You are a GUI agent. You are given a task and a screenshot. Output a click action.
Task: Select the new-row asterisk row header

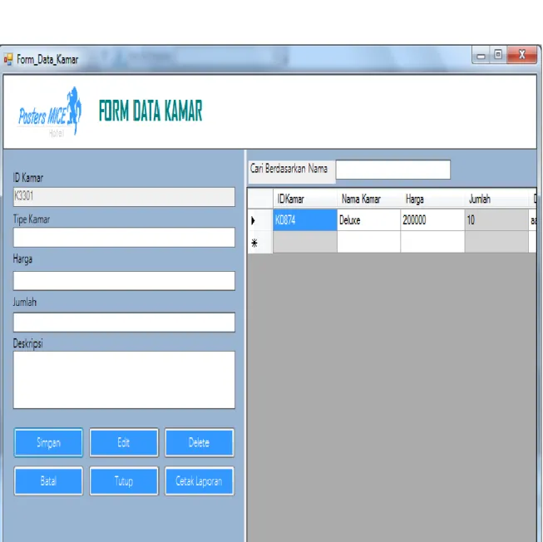coord(260,242)
